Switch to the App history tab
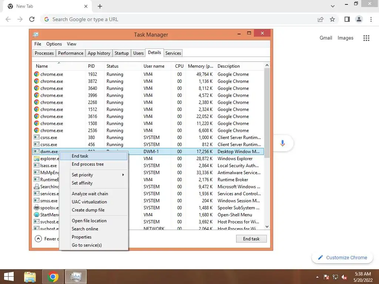The image size is (379, 284). pyautogui.click(x=99, y=53)
